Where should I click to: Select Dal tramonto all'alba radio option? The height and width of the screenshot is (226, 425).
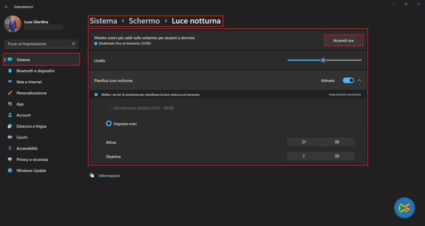tap(109, 108)
